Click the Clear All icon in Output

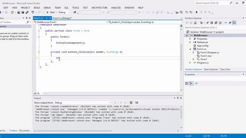click(x=131, y=102)
